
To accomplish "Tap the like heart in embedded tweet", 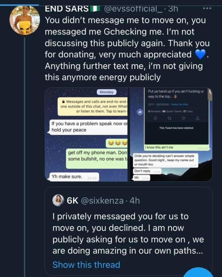I will [x=183, y=119].
